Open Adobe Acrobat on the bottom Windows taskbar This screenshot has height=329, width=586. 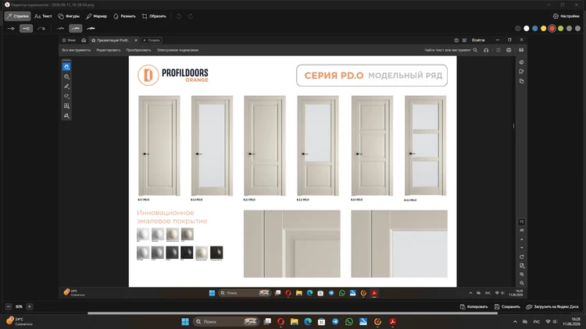click(392, 321)
